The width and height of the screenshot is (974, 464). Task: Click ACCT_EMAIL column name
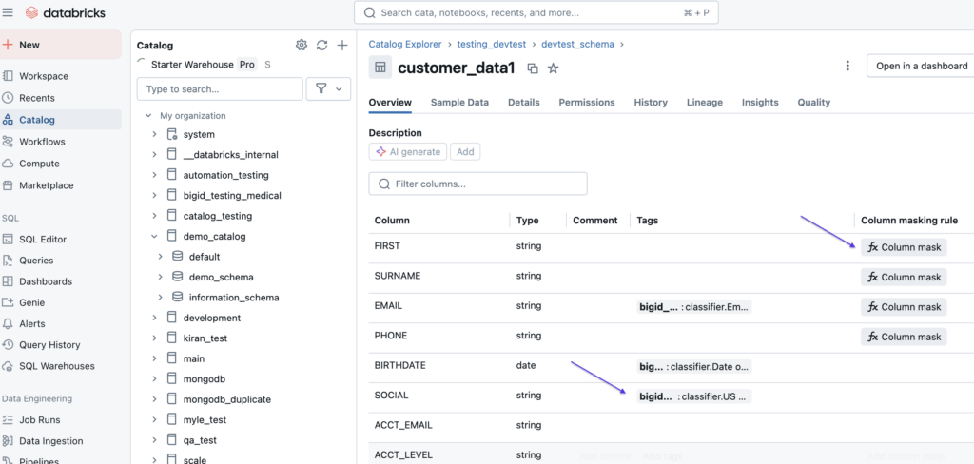click(403, 425)
